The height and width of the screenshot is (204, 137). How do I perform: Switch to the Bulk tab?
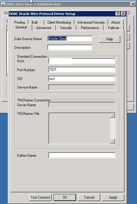click(35, 22)
